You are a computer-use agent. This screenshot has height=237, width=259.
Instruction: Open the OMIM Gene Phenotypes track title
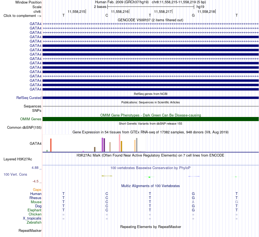click(150, 115)
